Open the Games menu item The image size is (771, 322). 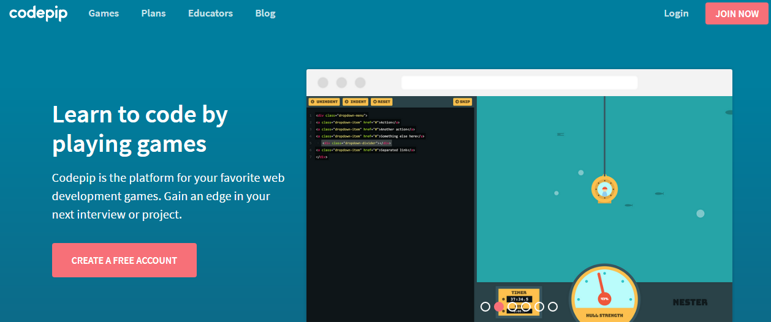[x=104, y=13]
